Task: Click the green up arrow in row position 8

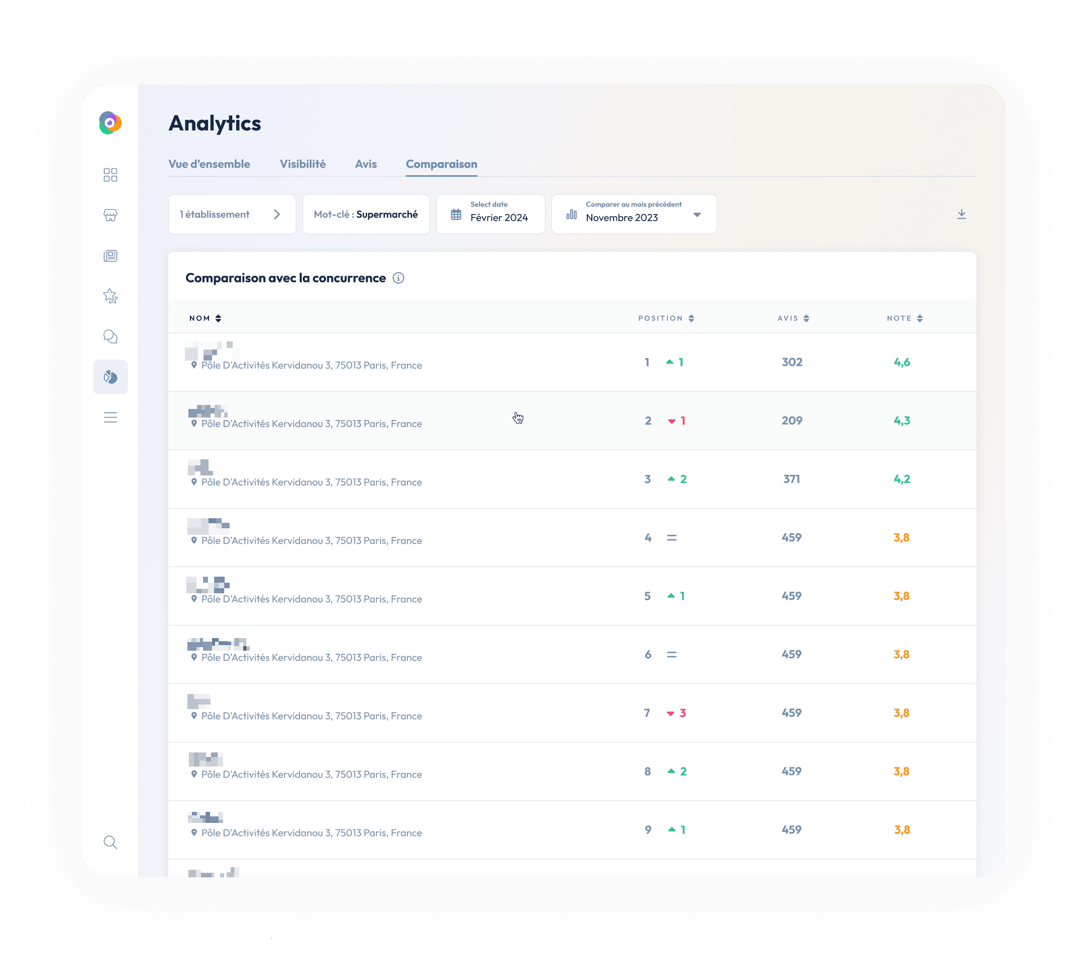Action: click(x=671, y=771)
